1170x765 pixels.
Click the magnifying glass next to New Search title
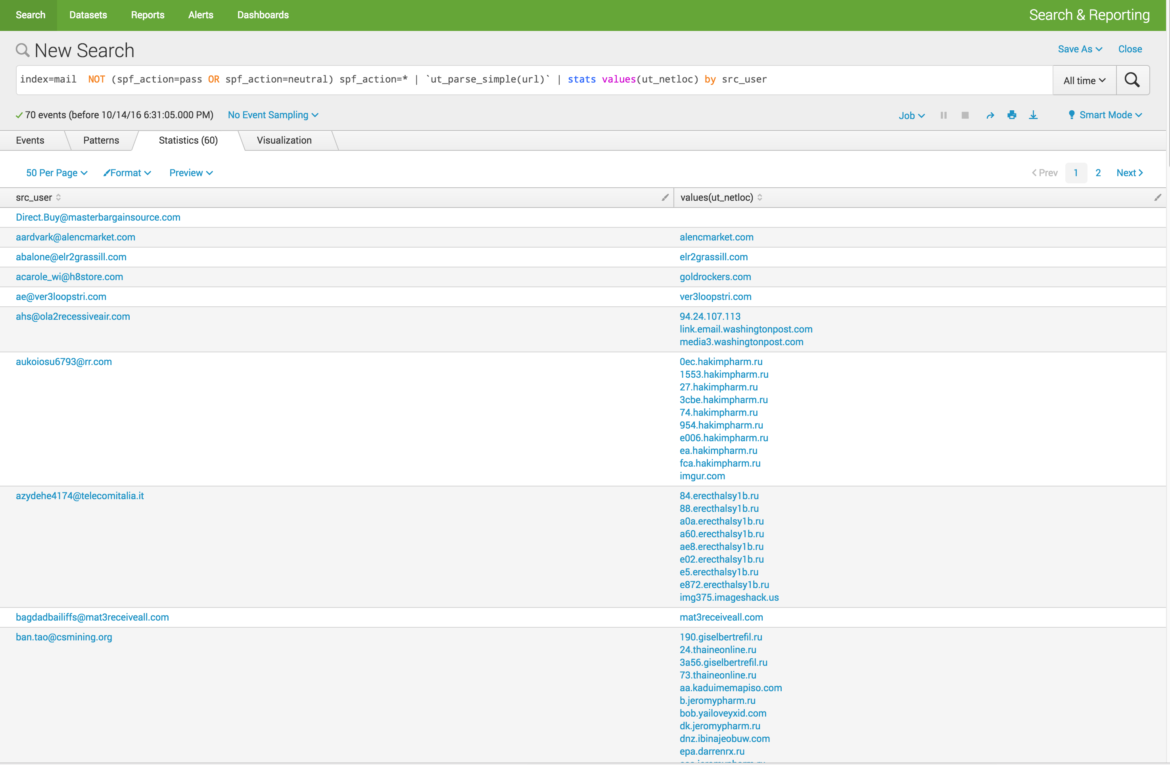point(23,50)
